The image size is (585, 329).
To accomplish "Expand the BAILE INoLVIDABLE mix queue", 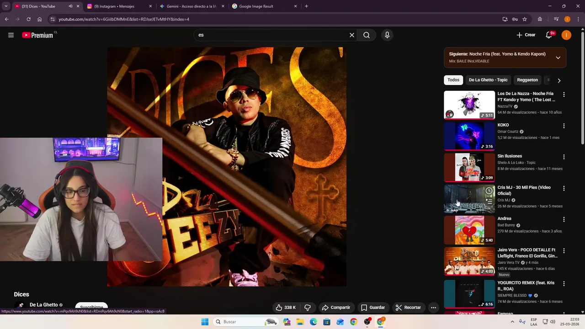I will pos(558,58).
